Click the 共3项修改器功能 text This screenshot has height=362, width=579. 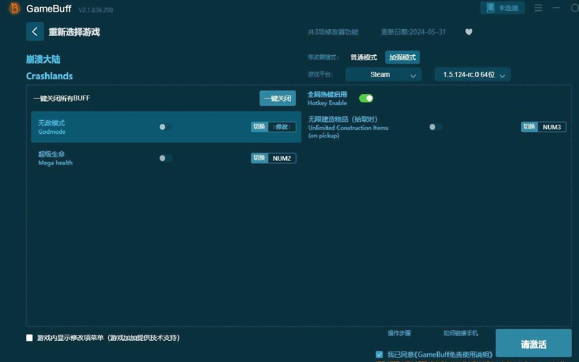coord(333,32)
